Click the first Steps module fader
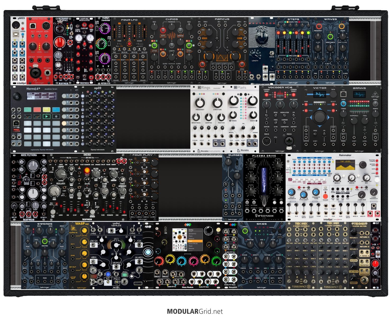 278,47
